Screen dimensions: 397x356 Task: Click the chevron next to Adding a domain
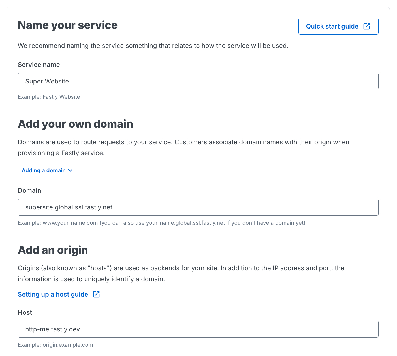click(70, 170)
